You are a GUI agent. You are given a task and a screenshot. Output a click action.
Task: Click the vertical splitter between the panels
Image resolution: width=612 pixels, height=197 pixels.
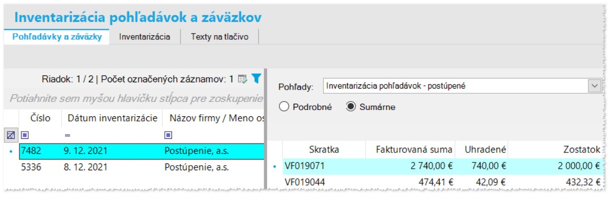point(265,129)
